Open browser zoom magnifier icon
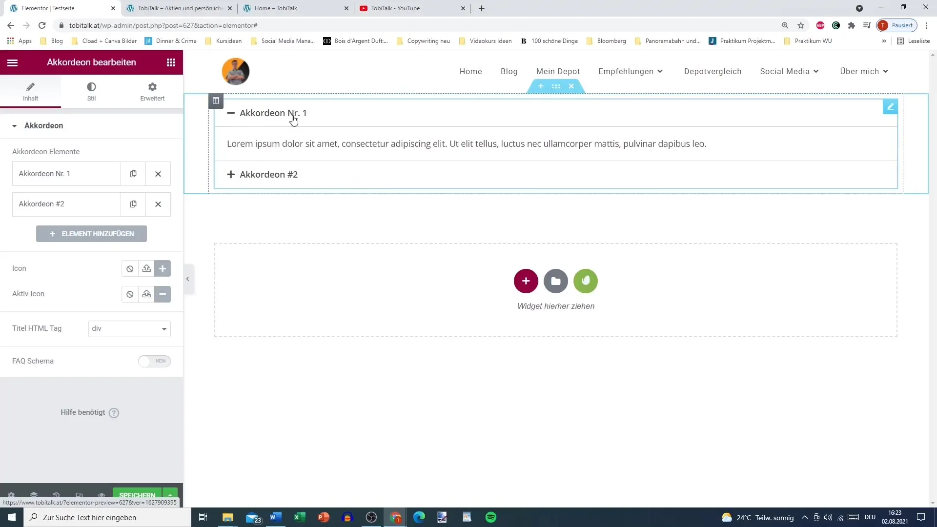Image resolution: width=937 pixels, height=527 pixels. point(785,25)
